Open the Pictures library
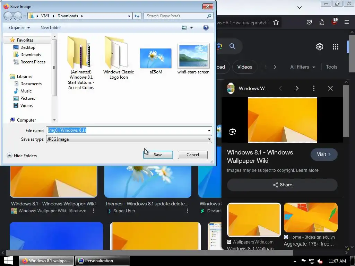The width and height of the screenshot is (355, 266). [28, 98]
